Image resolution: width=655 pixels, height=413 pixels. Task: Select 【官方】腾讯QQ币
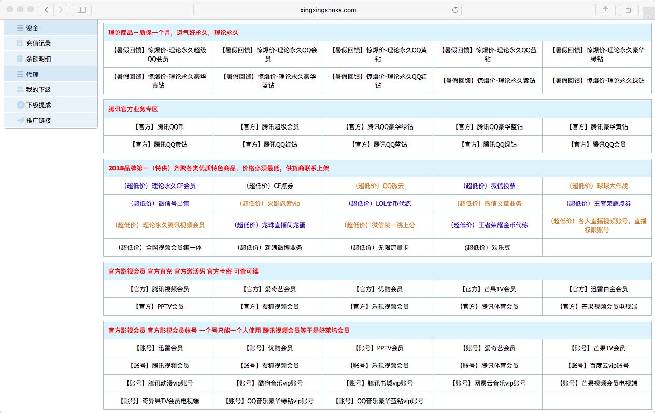[159, 127]
